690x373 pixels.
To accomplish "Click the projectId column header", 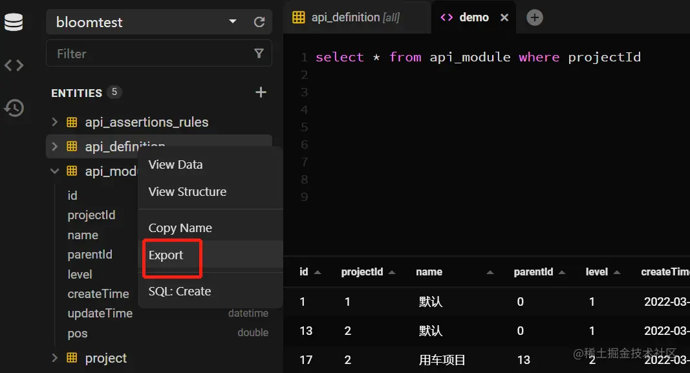I will click(362, 272).
